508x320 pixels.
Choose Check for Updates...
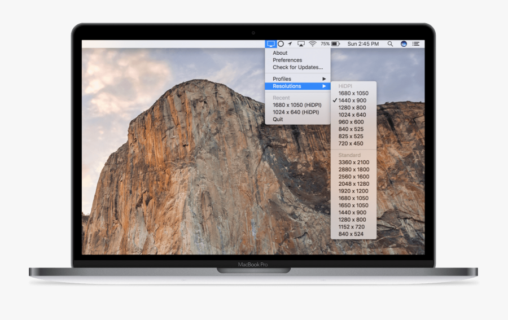297,67
